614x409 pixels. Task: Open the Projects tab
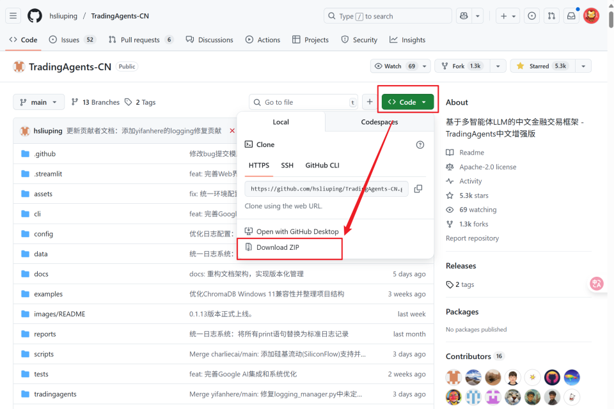click(x=311, y=40)
